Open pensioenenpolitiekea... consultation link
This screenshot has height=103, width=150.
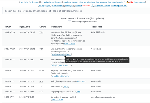[x=61, y=54]
